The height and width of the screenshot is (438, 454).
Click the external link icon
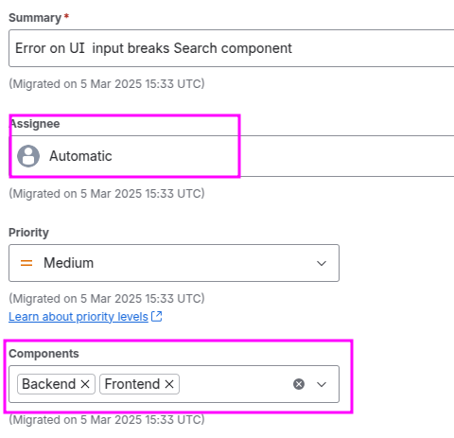tap(157, 316)
